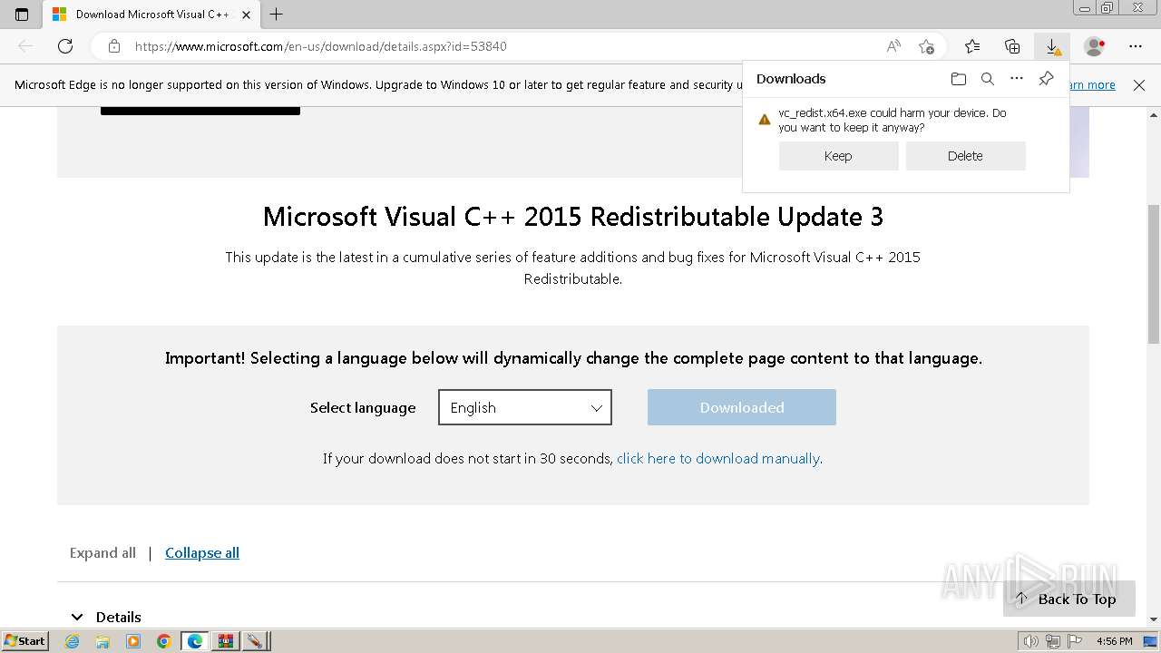This screenshot has height=653, width=1161.
Task: Activate Read aloud icon in address bar
Action: point(893,46)
